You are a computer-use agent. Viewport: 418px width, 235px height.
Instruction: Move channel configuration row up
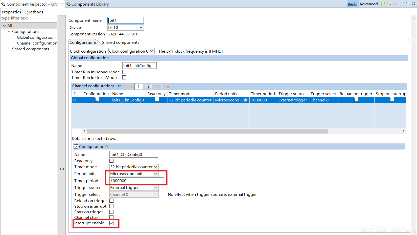point(158,87)
